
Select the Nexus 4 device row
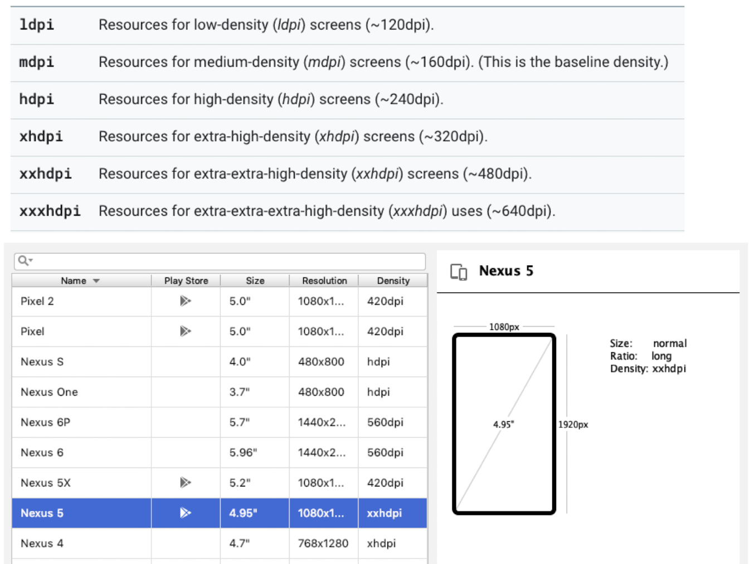(x=220, y=543)
